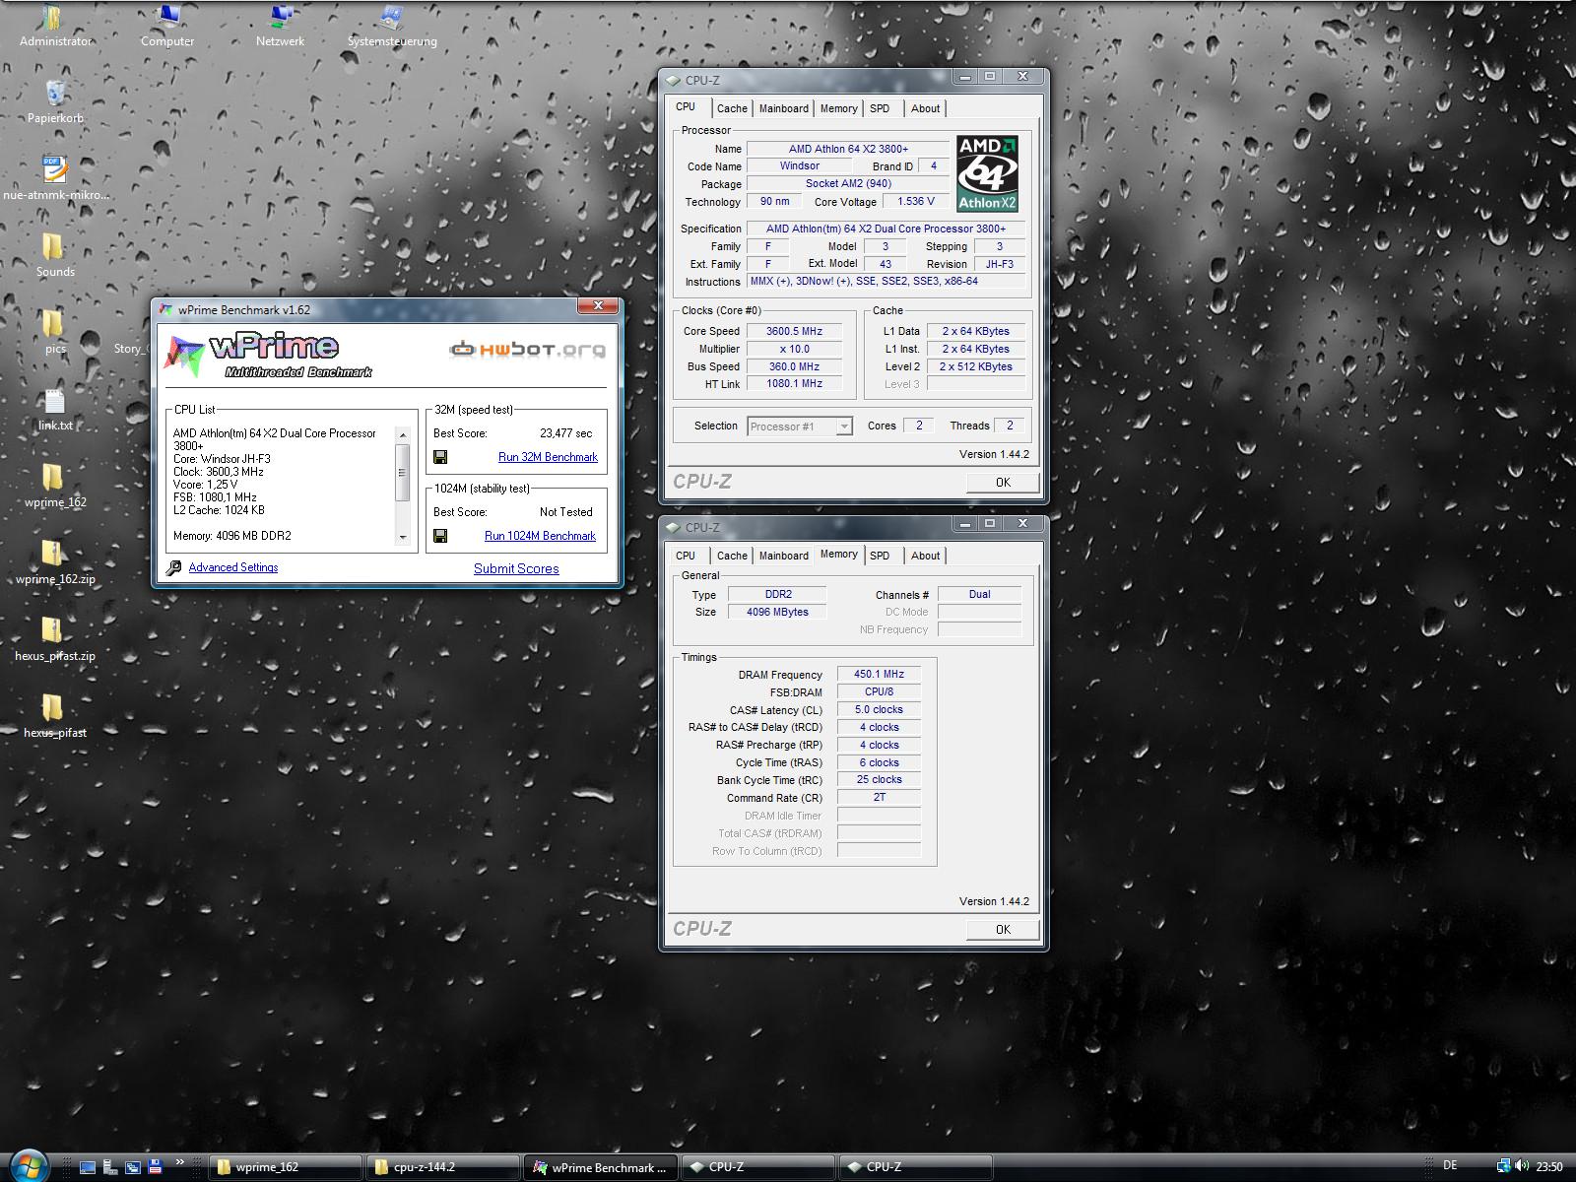Click save icon beside Run 1024M Benchmark

click(440, 536)
